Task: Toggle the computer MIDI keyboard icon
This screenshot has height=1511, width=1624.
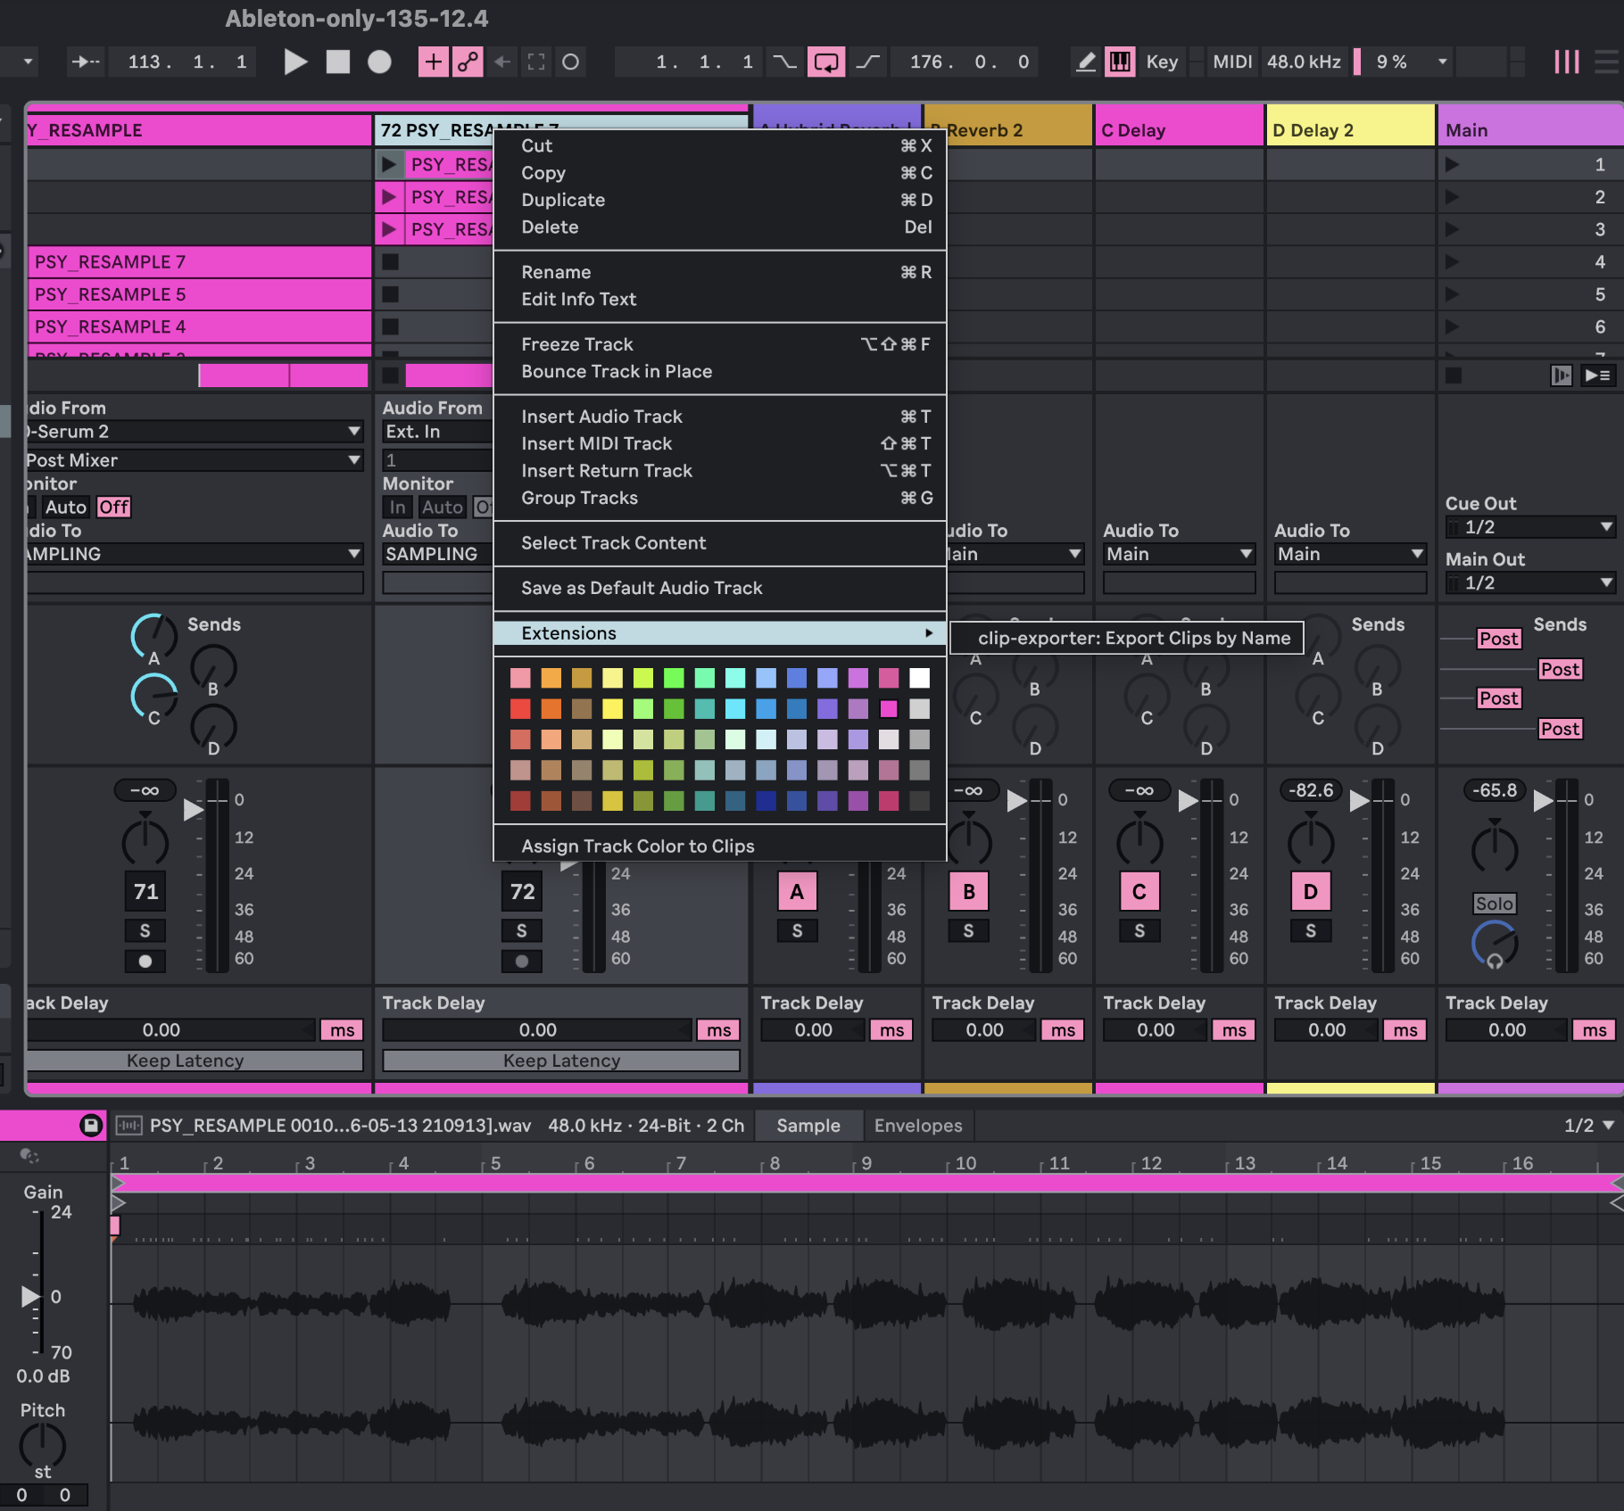Action: point(1120,62)
